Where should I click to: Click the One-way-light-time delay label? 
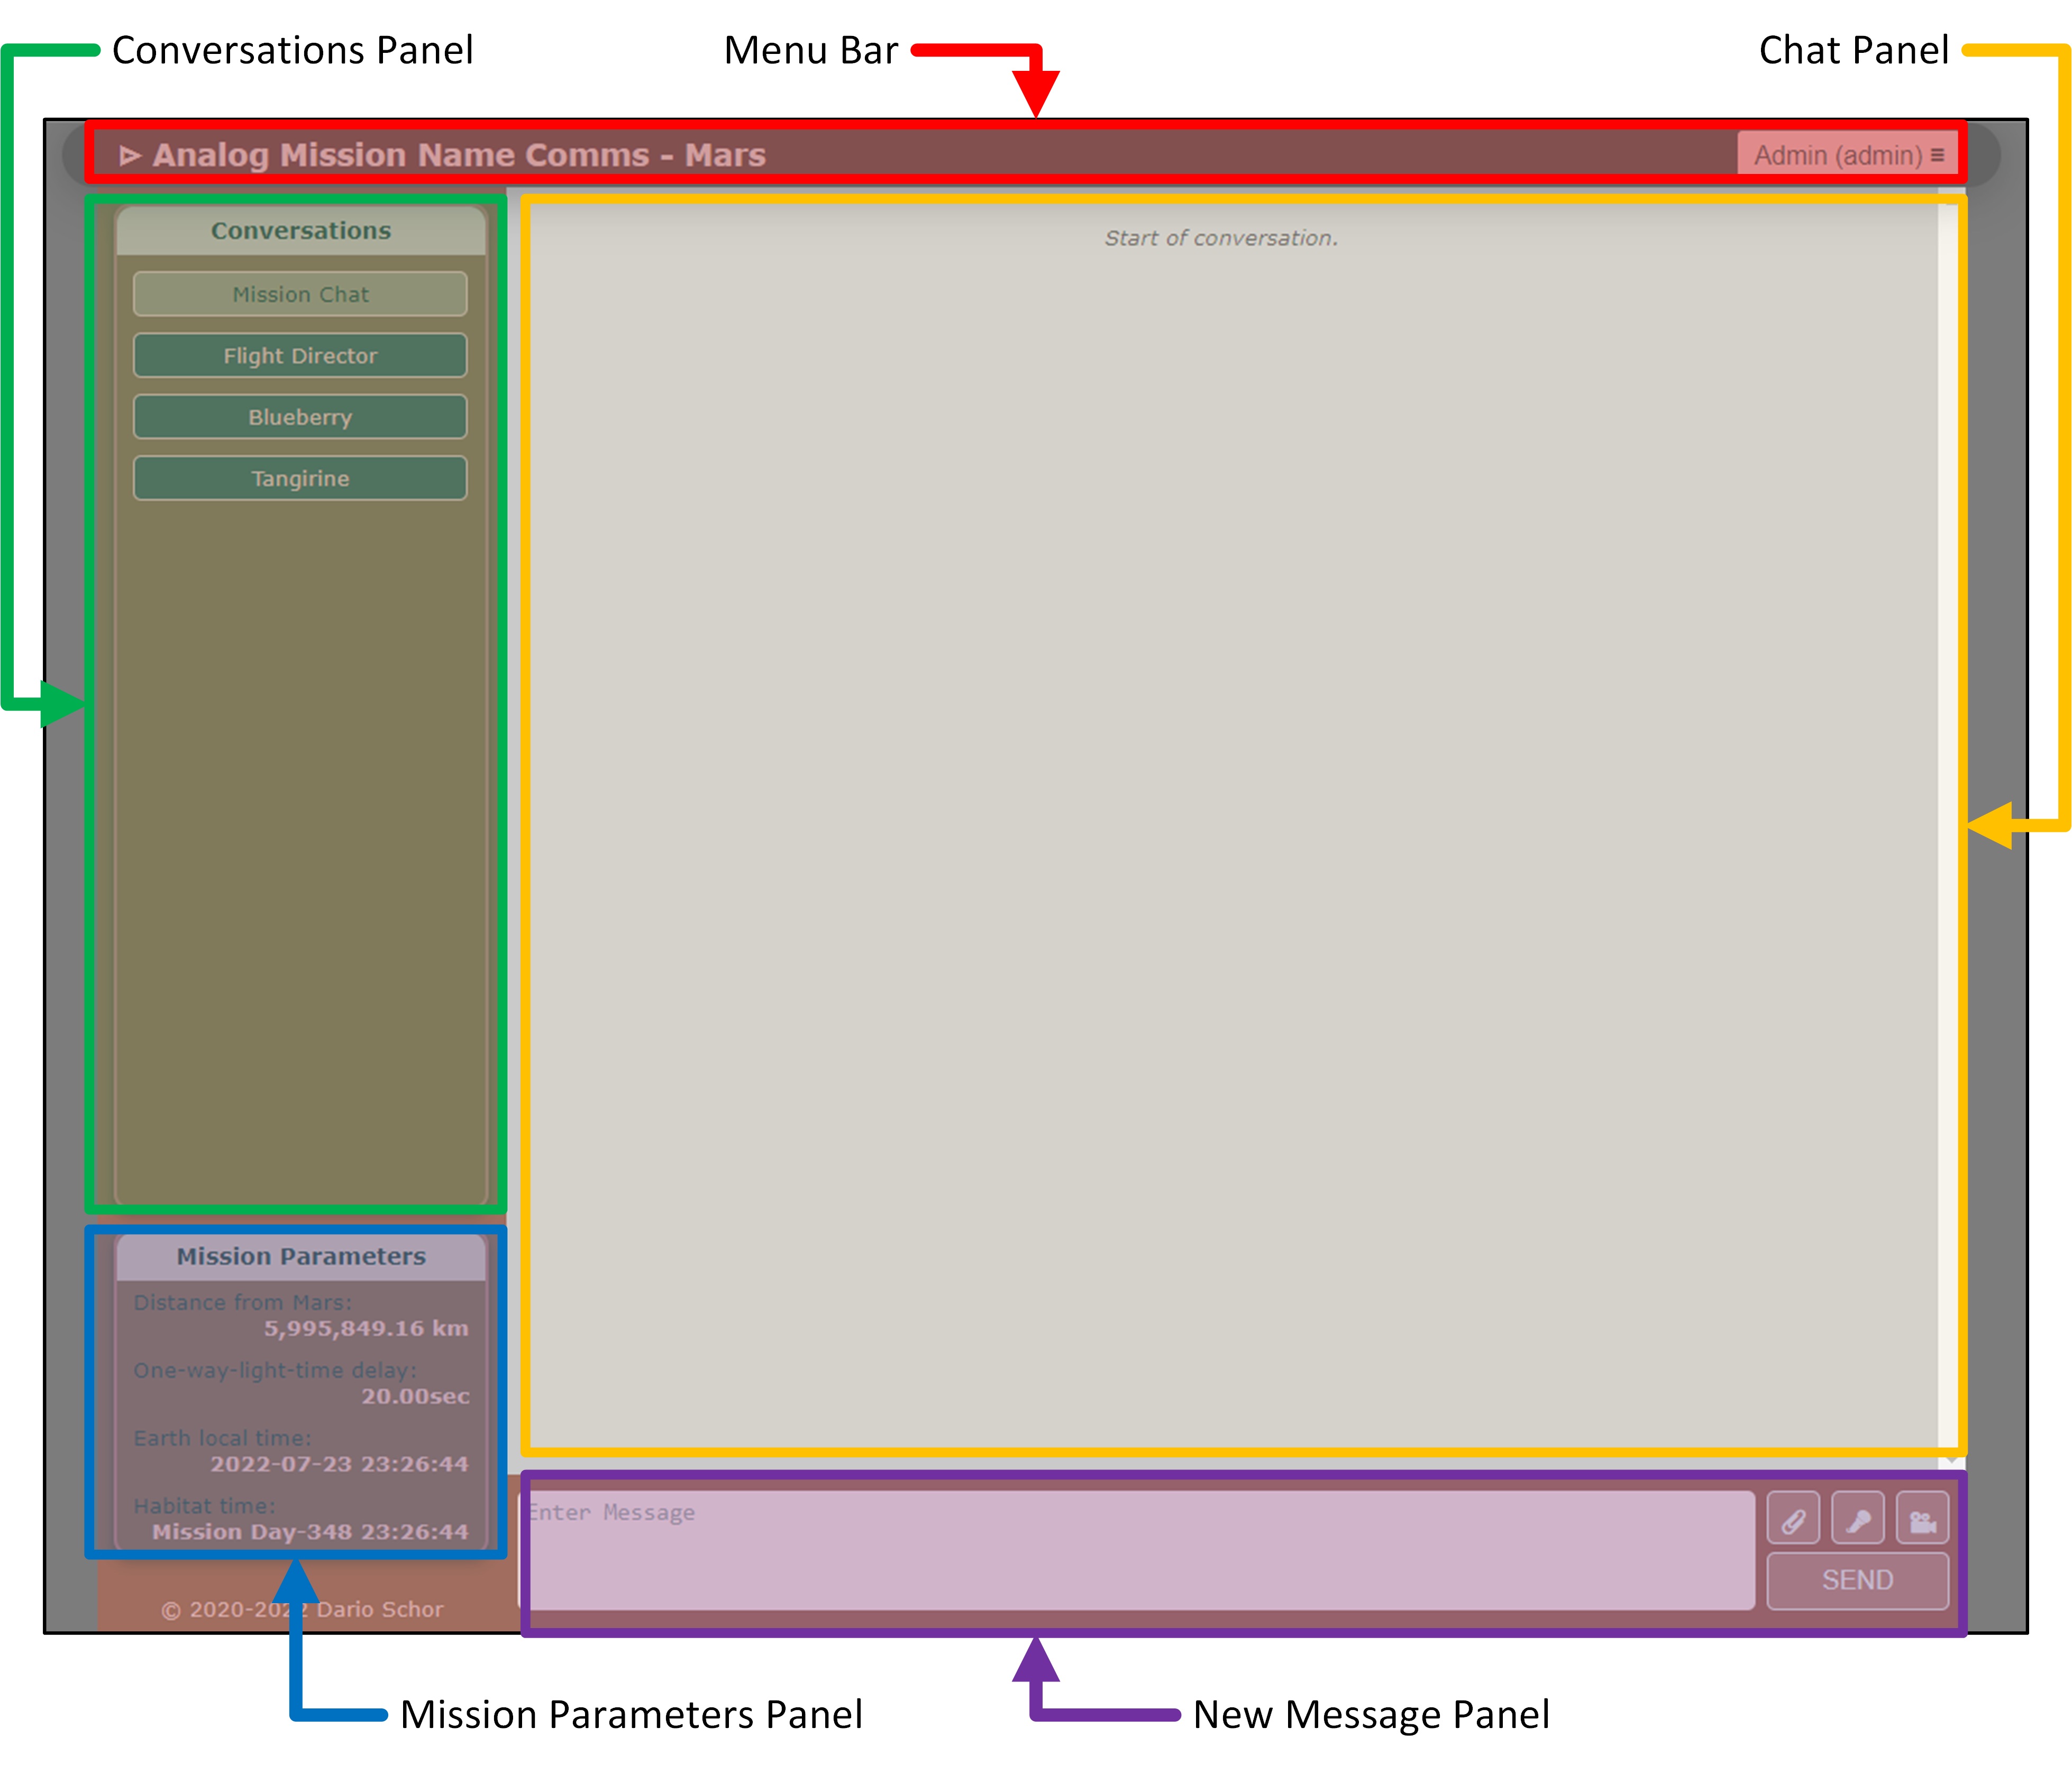point(275,1370)
